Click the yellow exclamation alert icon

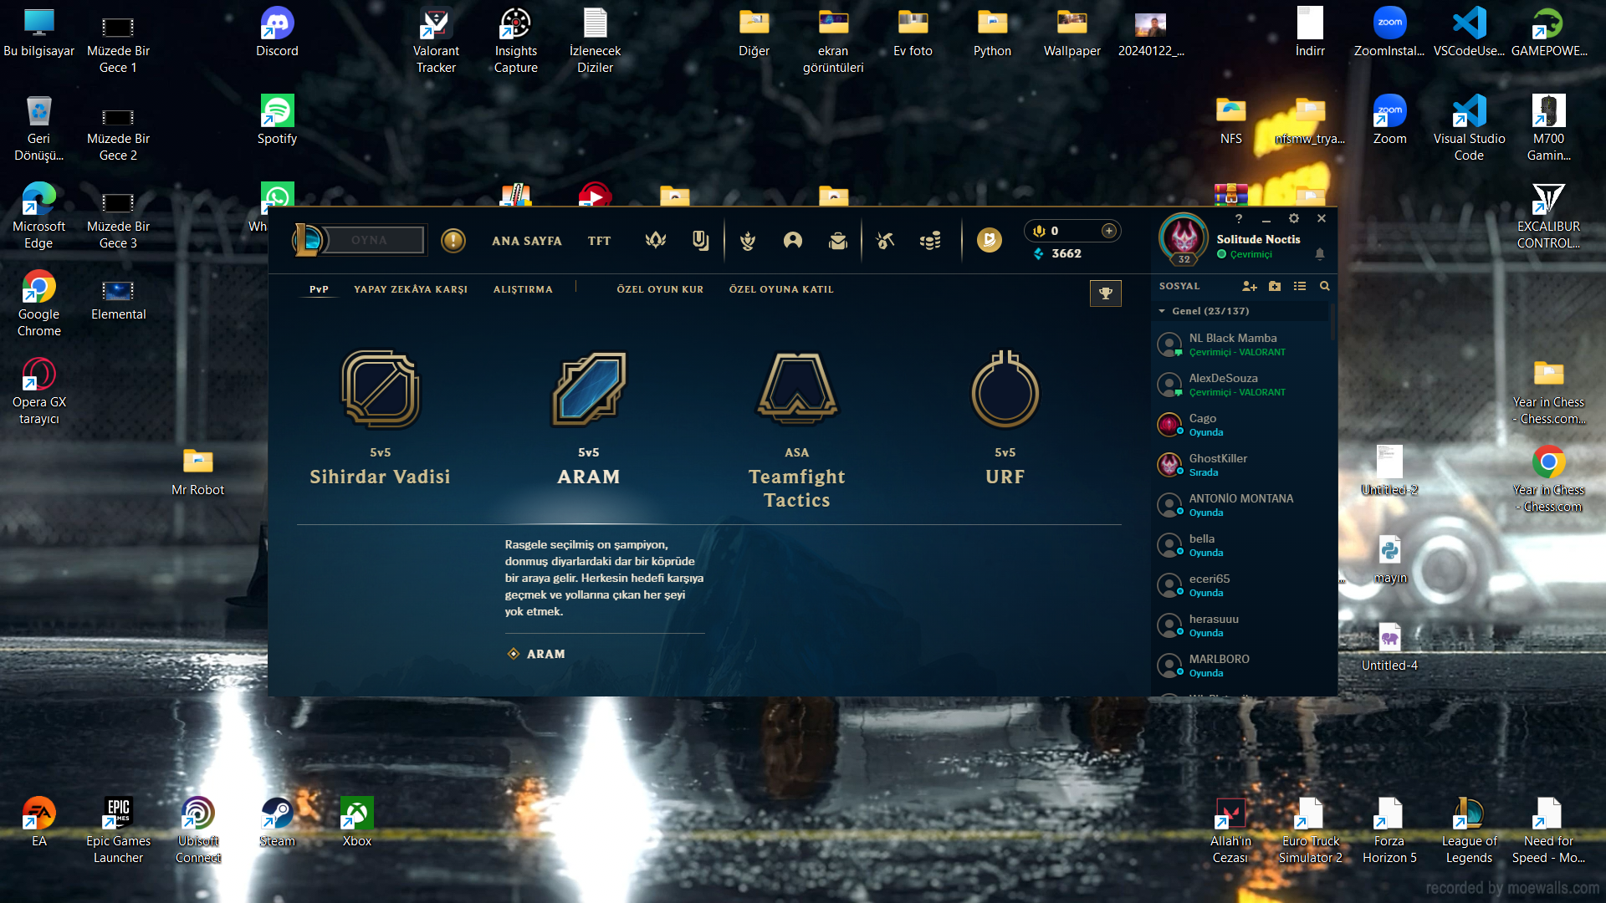(x=453, y=241)
